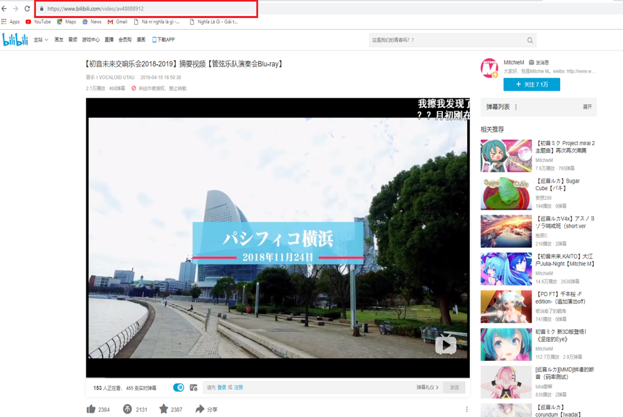623x417 pixels.
Task: Open the three-dot menu beside 弹幕列表
Action: click(516, 107)
